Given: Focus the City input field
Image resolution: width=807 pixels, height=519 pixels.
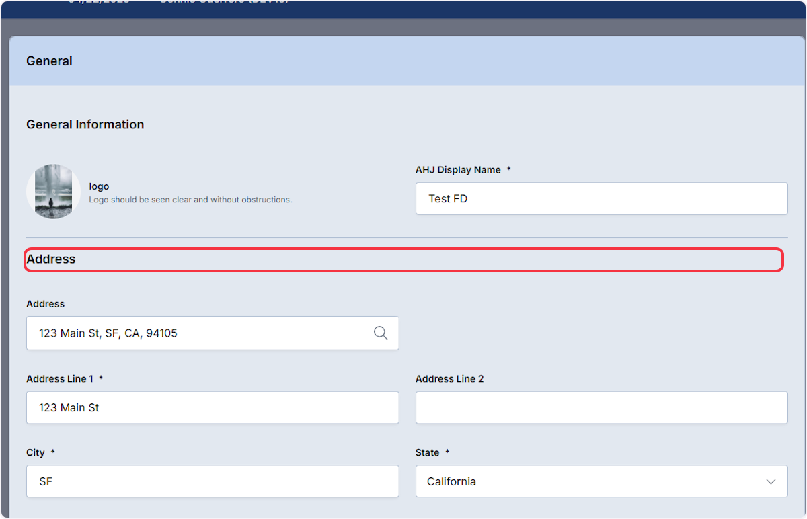Looking at the screenshot, I should click(213, 481).
